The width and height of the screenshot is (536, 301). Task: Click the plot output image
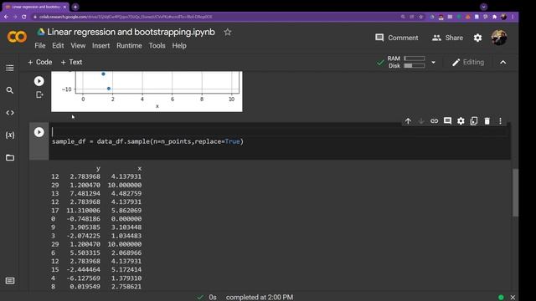[147, 91]
